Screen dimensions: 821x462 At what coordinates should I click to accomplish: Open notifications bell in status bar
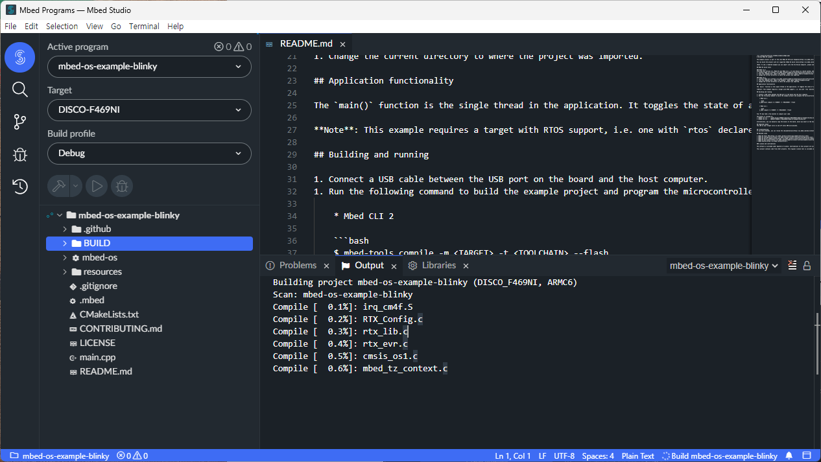(x=789, y=456)
